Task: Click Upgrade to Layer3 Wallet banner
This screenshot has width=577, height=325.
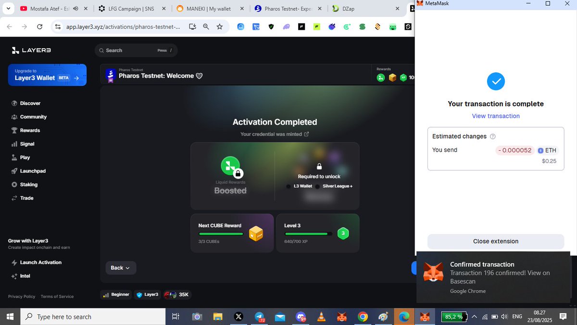Action: click(47, 75)
